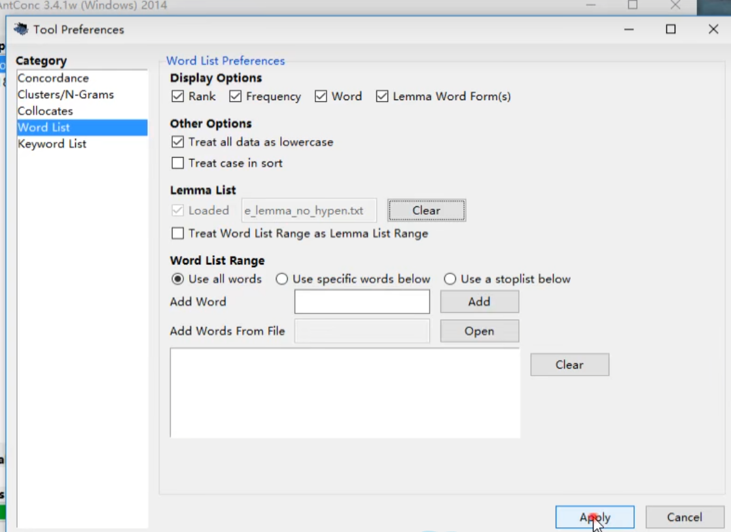Cancel the Tool Preferences dialog
Image resolution: width=731 pixels, height=532 pixels.
[685, 517]
